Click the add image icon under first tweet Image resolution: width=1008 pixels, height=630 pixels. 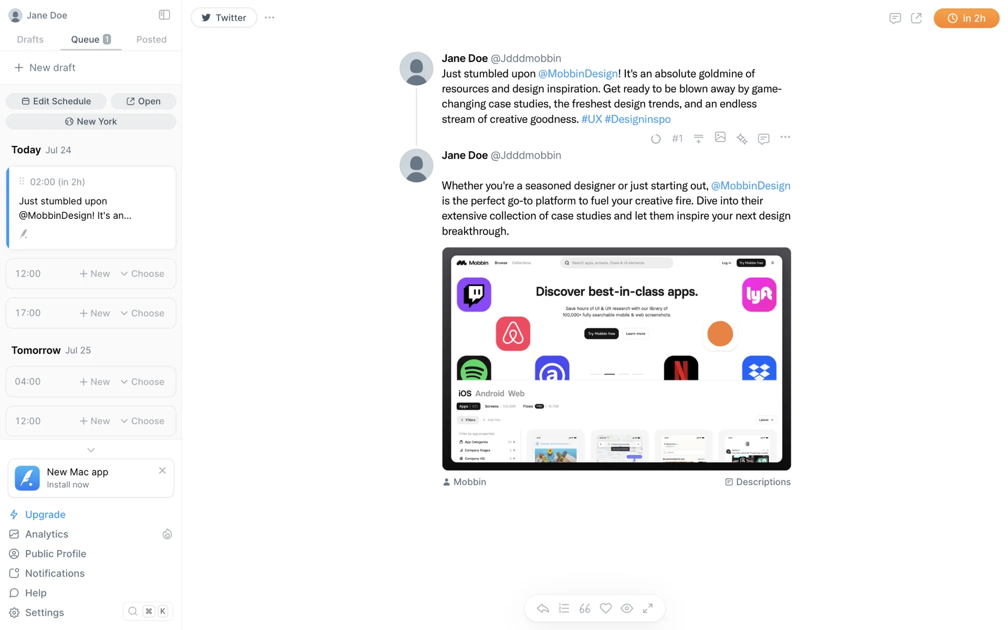[x=720, y=137]
